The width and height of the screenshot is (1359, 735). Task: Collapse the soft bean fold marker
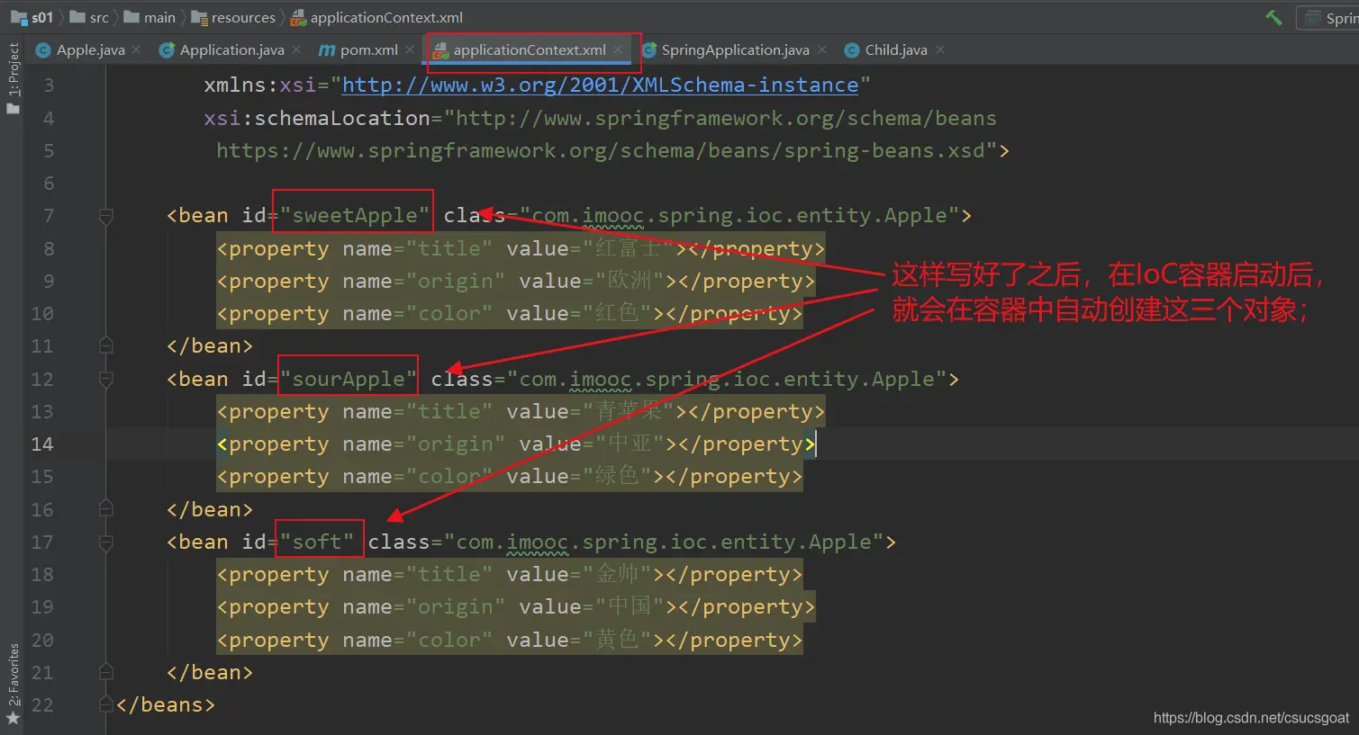(x=105, y=542)
